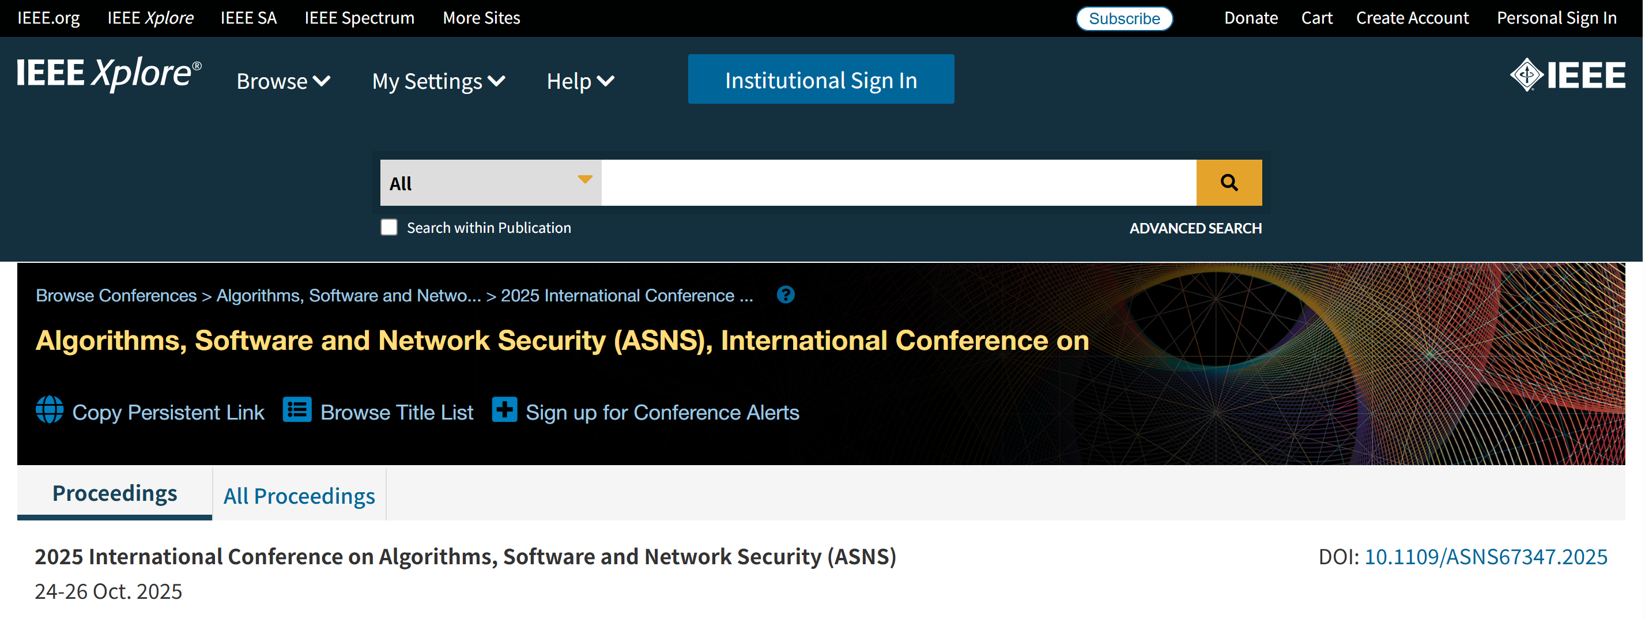The image size is (1645, 619).
Task: Expand the Help menu
Action: click(580, 81)
